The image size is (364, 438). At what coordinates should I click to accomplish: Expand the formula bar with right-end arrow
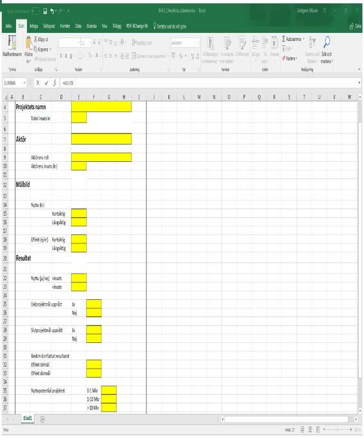point(359,83)
